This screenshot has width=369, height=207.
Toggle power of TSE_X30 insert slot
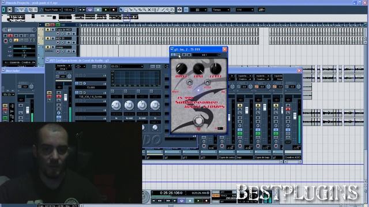(x=77, y=93)
